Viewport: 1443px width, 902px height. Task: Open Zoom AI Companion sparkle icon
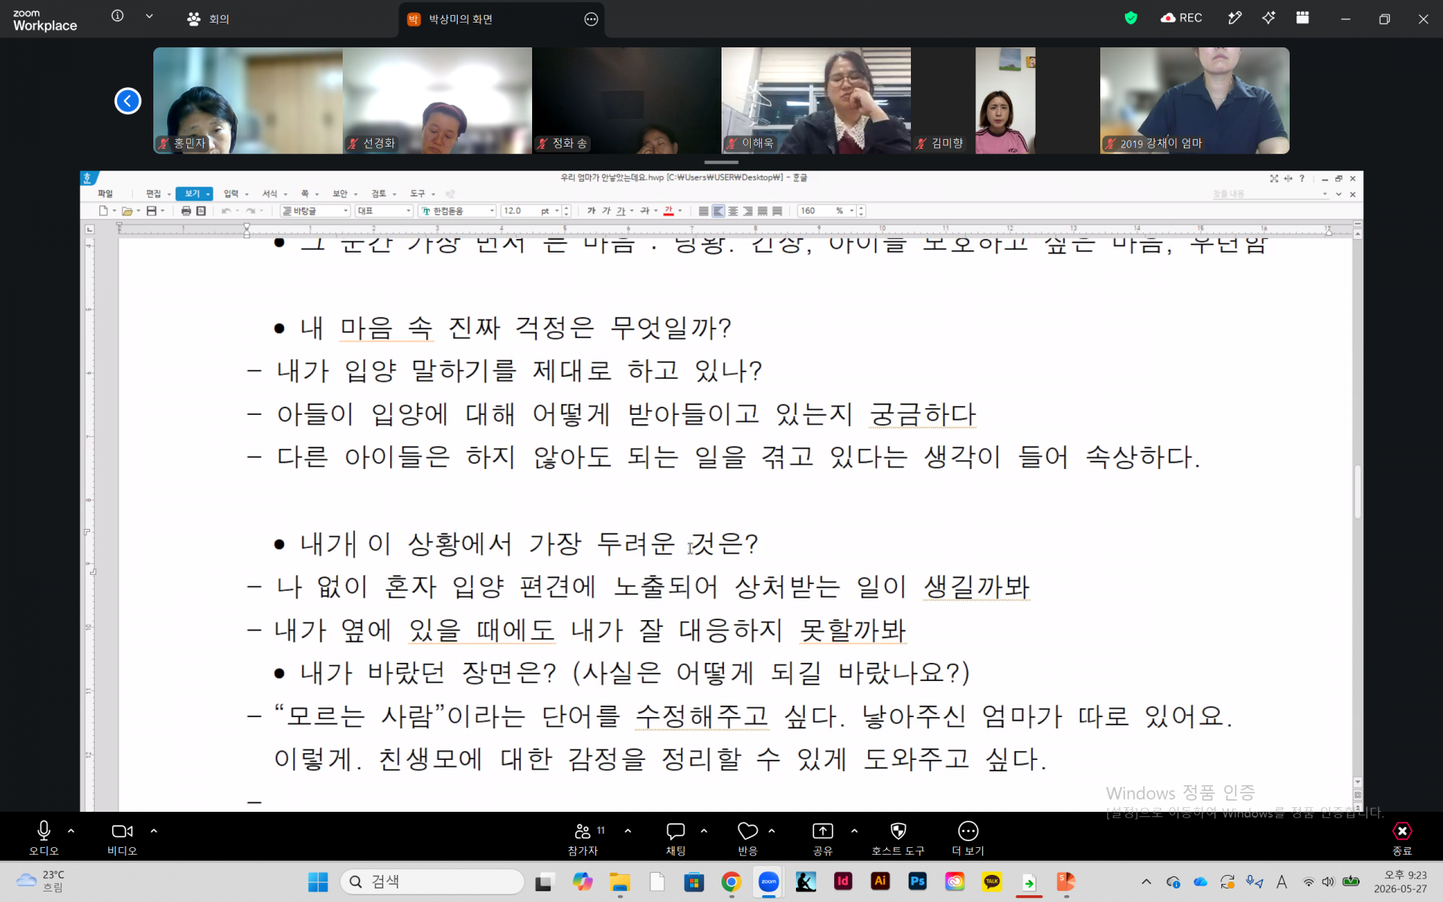tap(1269, 18)
